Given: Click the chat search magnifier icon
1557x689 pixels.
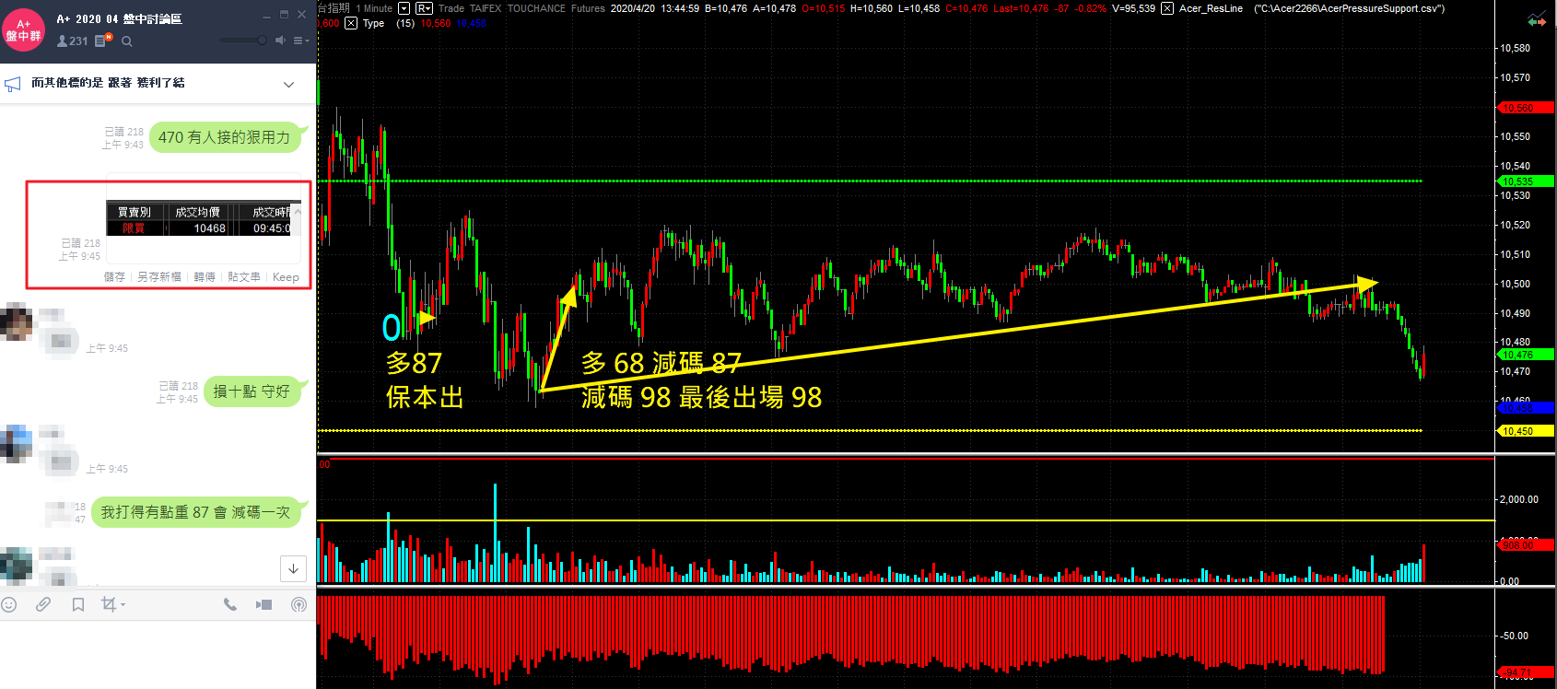Looking at the screenshot, I should [x=127, y=41].
